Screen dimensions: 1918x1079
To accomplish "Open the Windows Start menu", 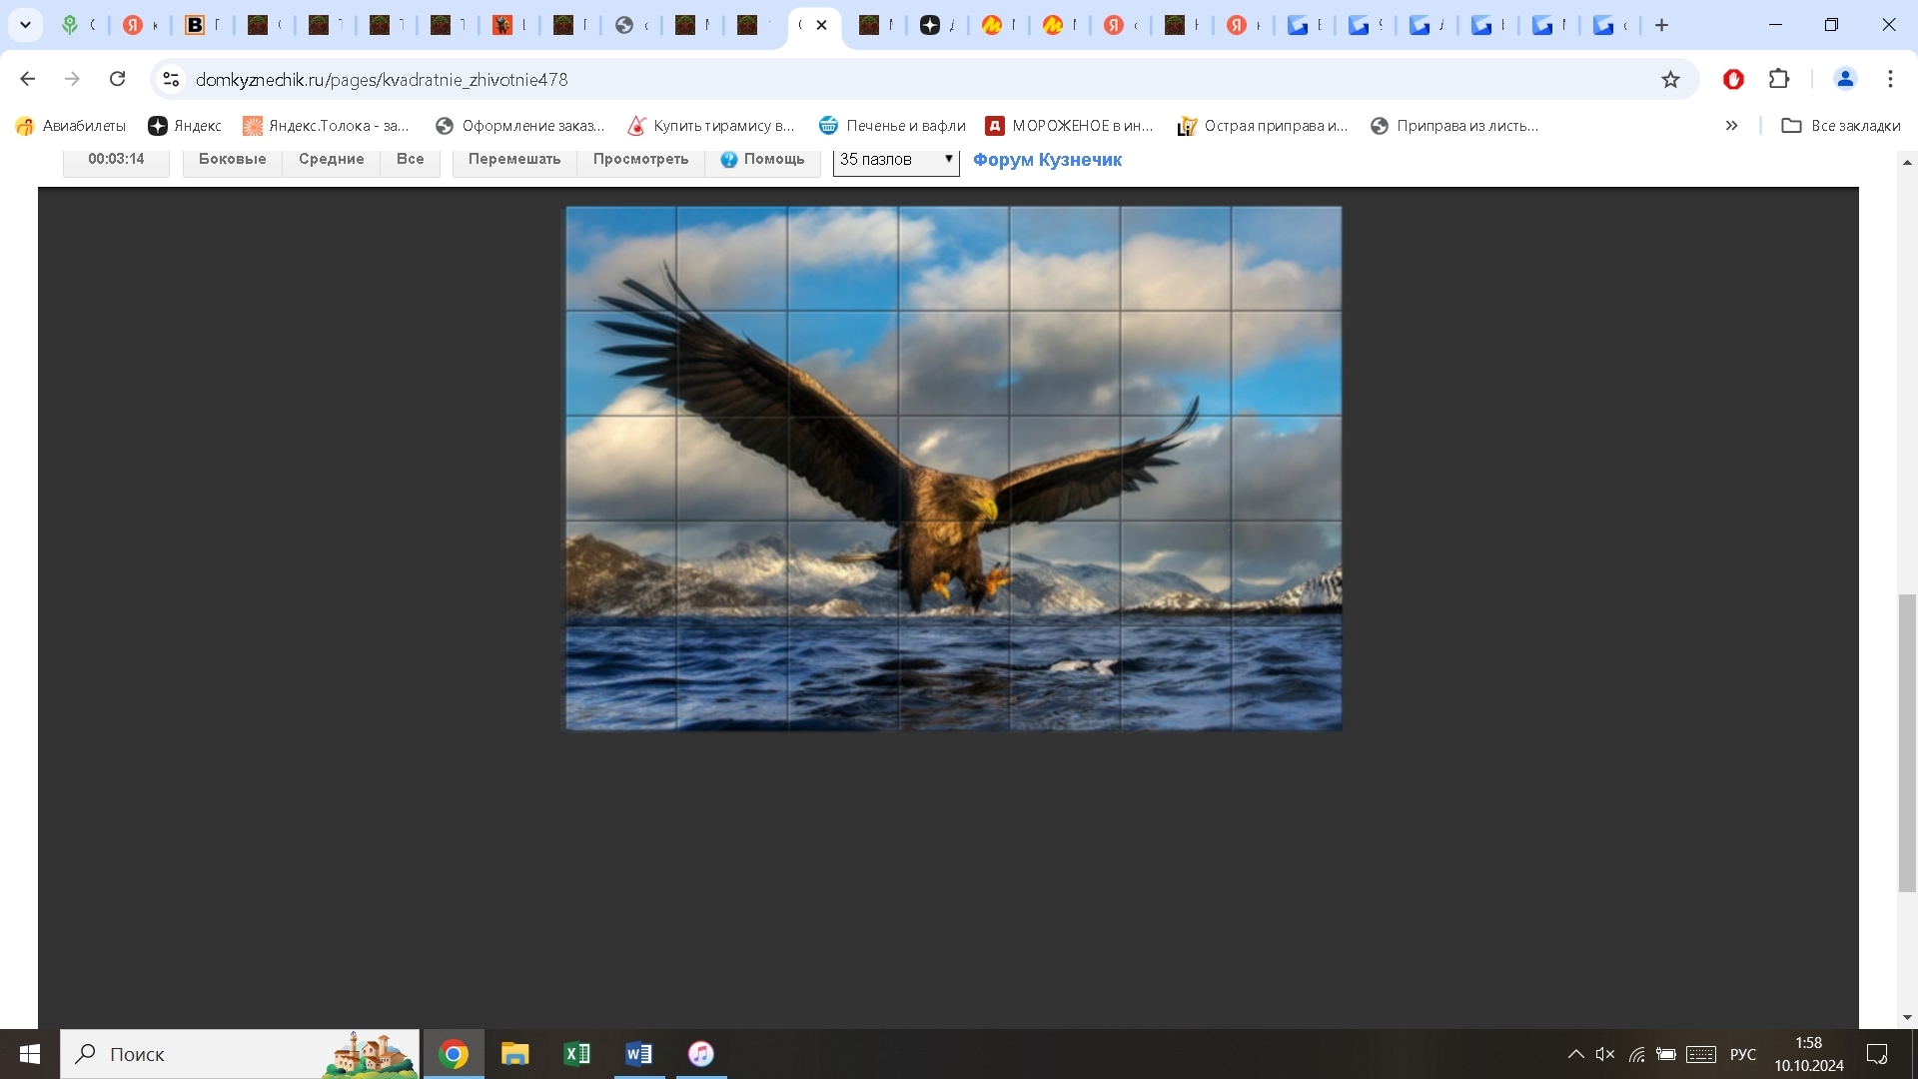I will [30, 1054].
